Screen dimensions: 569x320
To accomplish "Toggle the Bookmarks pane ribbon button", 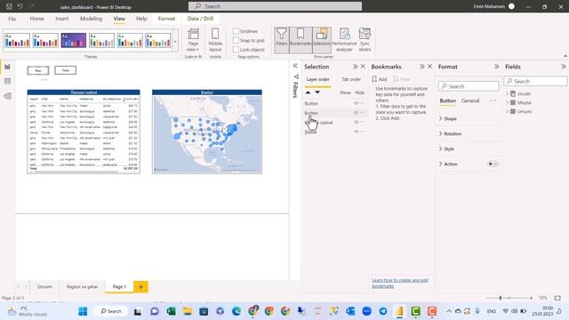I will point(301,40).
